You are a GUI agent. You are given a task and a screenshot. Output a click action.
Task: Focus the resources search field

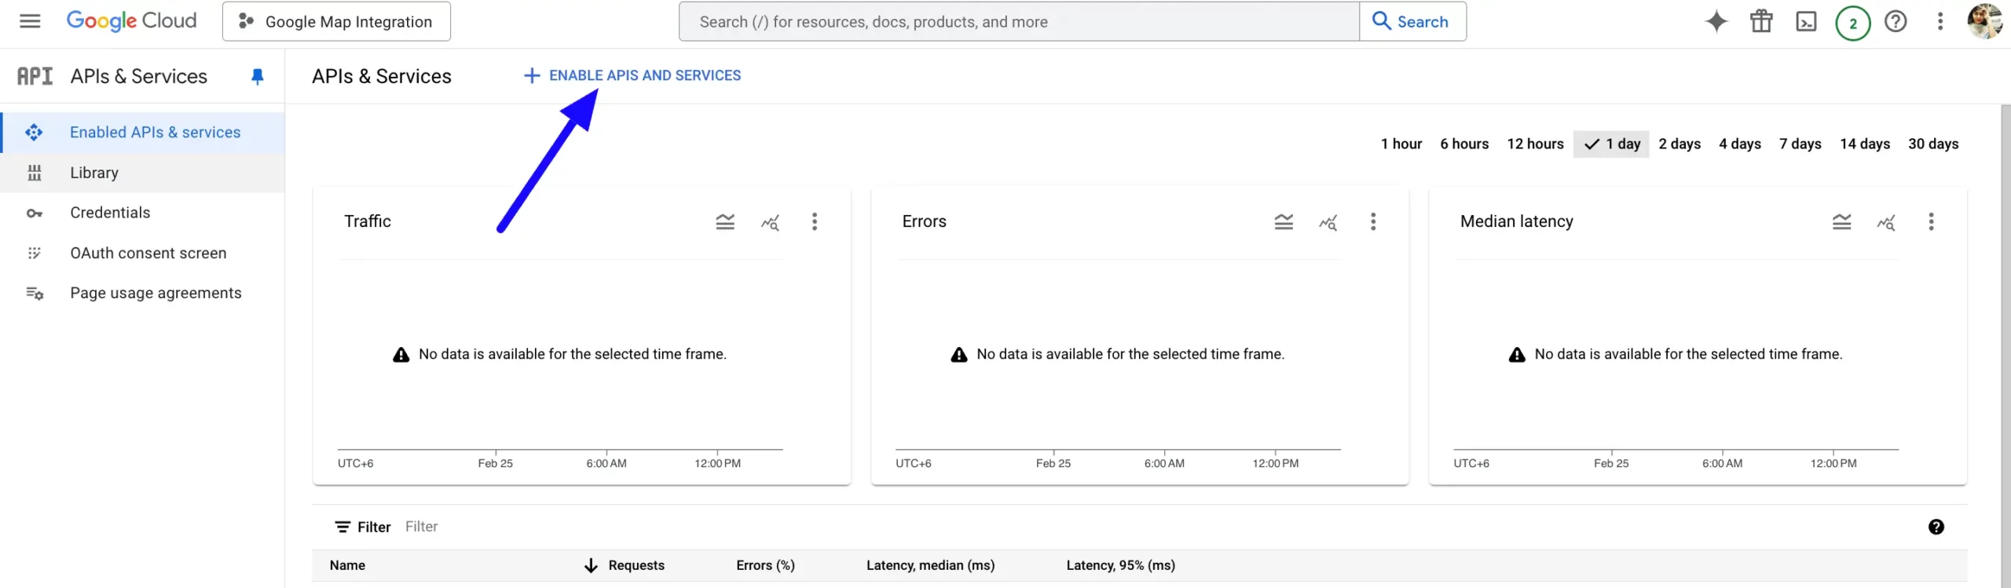[x=1019, y=21]
